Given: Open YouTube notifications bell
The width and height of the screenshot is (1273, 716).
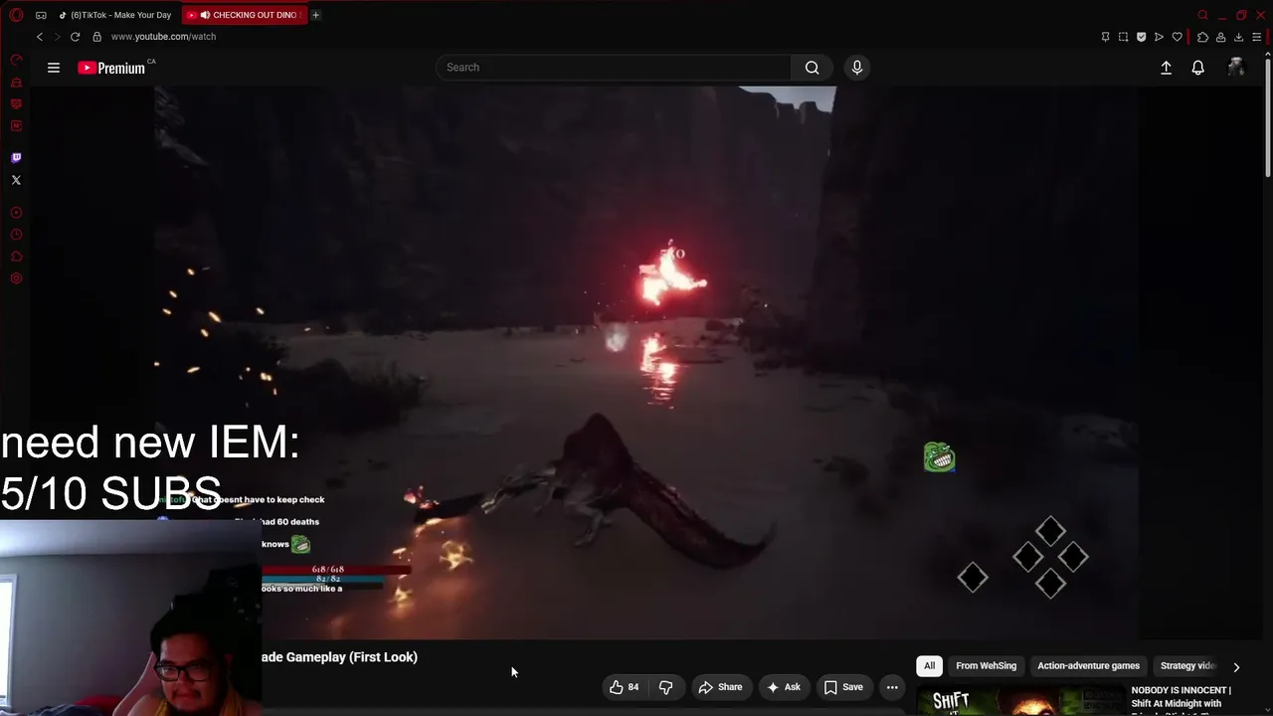Looking at the screenshot, I should (1198, 68).
